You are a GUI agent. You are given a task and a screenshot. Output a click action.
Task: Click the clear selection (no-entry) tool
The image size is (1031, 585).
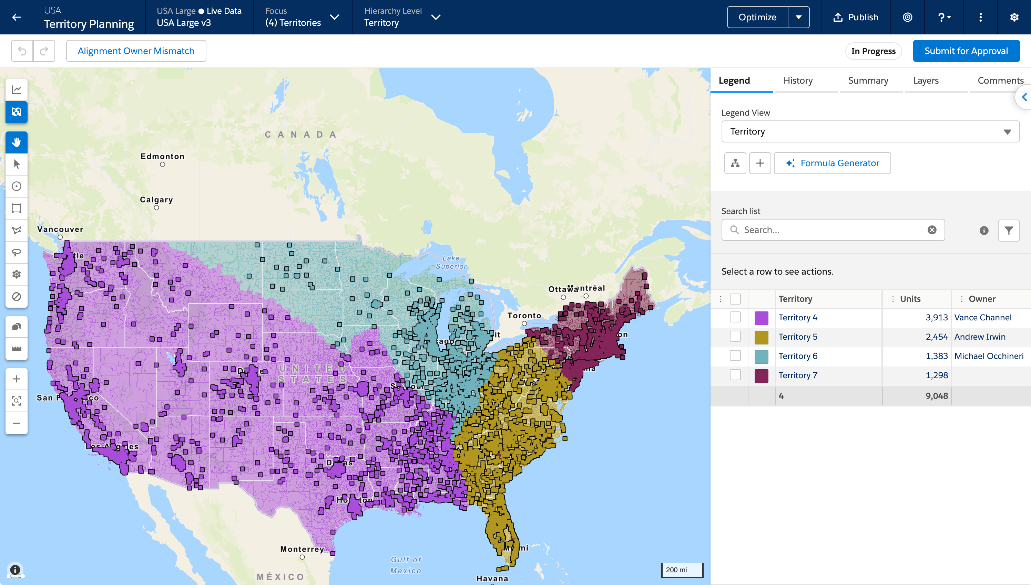17,297
